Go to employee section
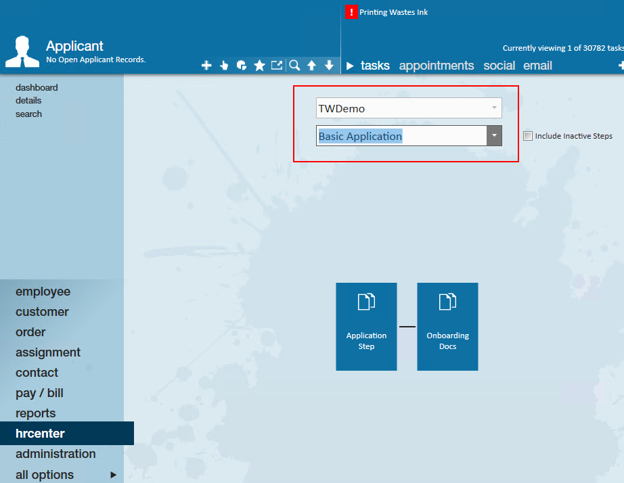Screen dimensions: 624x483 pyautogui.click(x=43, y=292)
